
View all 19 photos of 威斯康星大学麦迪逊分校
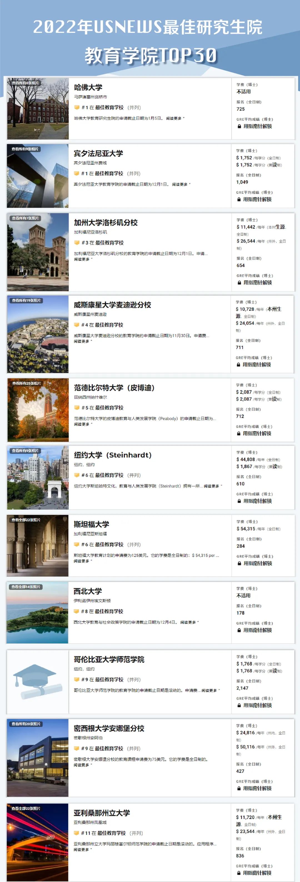(x=26, y=300)
